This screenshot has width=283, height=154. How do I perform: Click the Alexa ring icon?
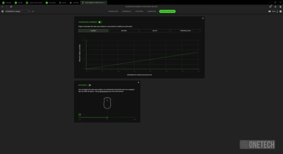[x=60, y=3]
